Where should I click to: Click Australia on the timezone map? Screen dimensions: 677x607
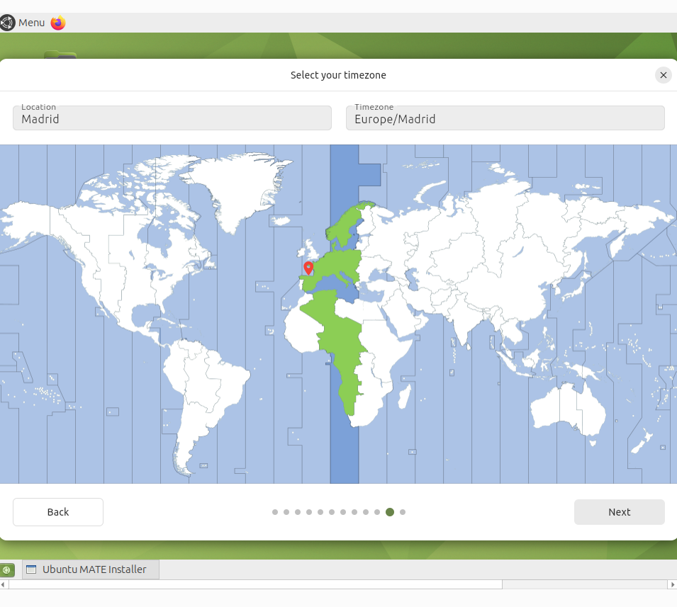[x=568, y=410]
